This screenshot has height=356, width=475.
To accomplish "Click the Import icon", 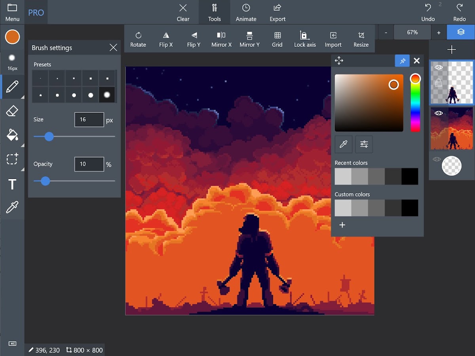I will point(333,39).
